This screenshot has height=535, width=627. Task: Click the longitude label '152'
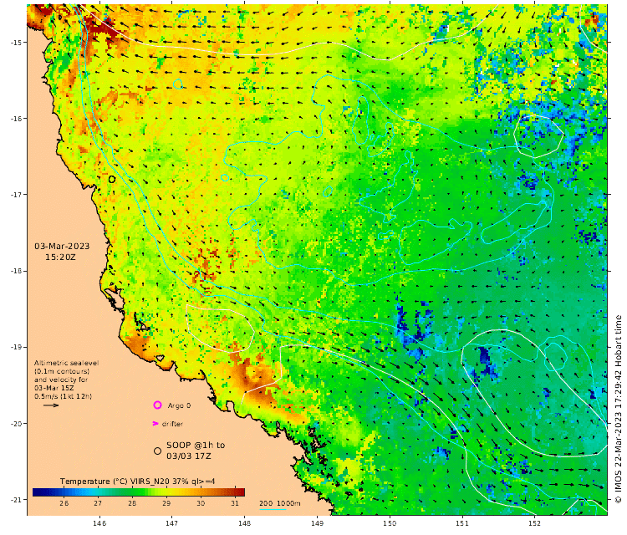click(535, 523)
